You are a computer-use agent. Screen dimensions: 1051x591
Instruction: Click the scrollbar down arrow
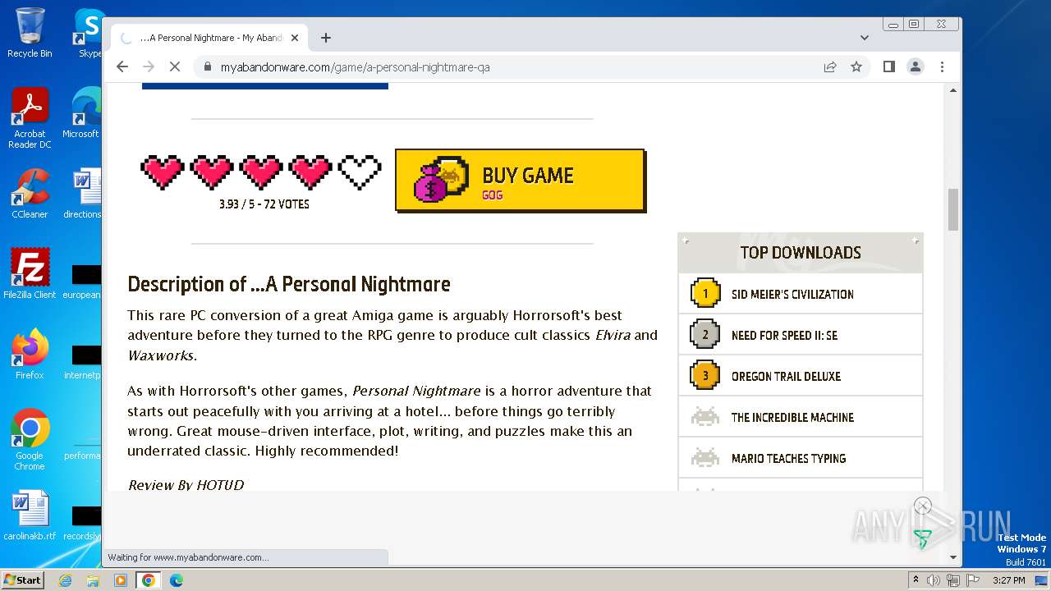coord(953,557)
